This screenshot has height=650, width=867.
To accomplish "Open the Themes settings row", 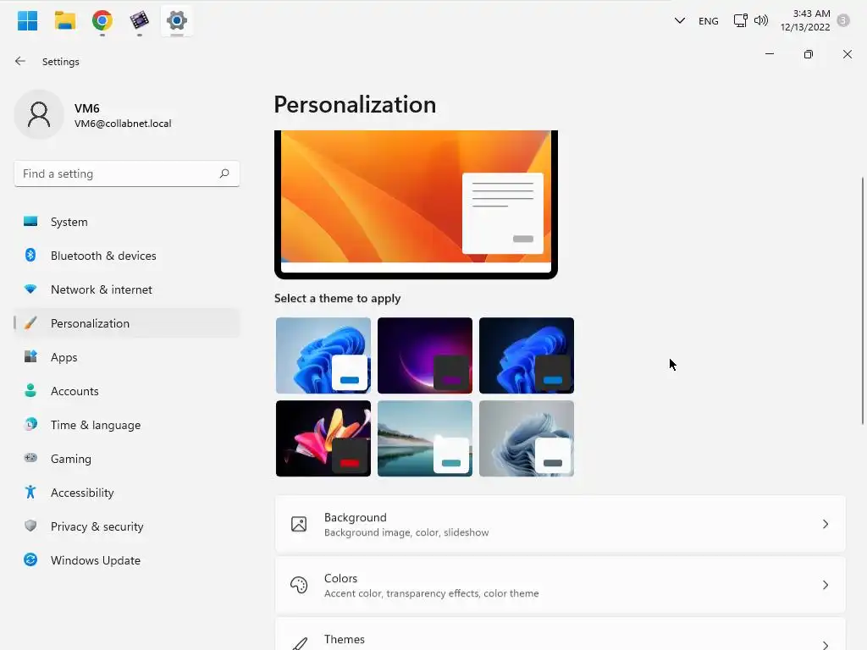I will [x=561, y=635].
